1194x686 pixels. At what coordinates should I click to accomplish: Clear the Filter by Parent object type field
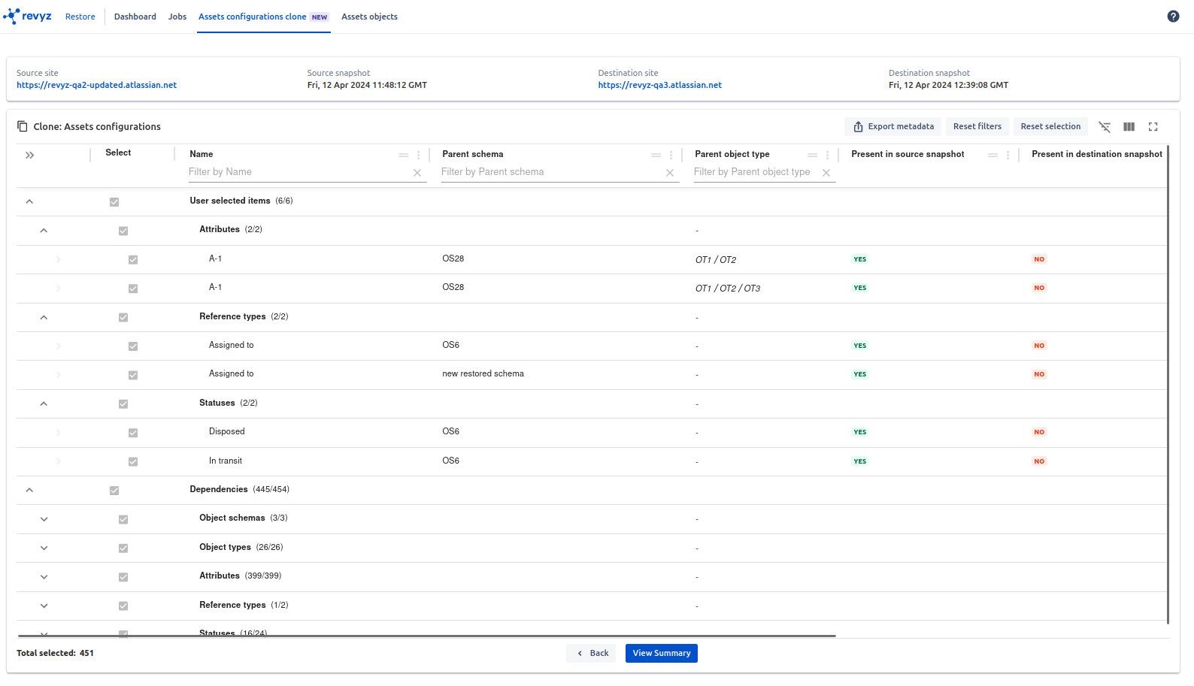click(826, 173)
